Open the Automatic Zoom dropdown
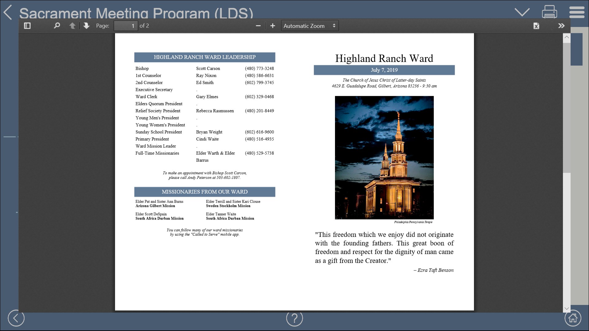The image size is (589, 331). [310, 26]
